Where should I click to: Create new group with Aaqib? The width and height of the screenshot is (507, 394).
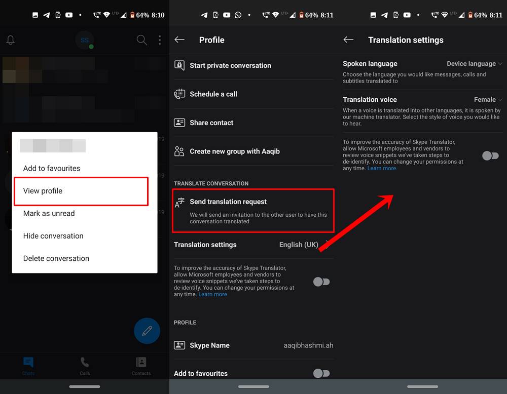pyautogui.click(x=253, y=151)
